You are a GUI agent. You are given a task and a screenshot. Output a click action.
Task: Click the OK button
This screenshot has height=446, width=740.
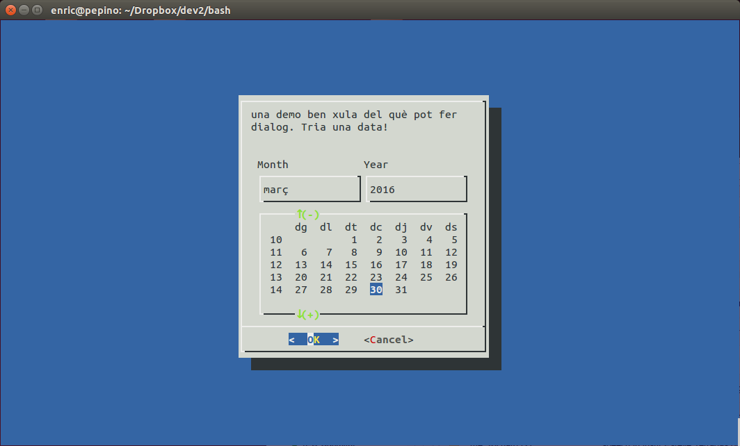(314, 340)
